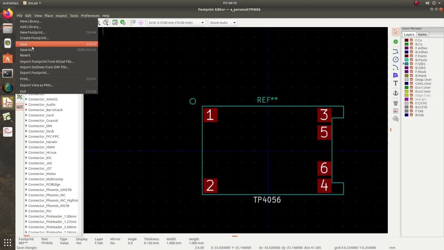Open the Preferences menu
444x250 pixels.
click(x=90, y=16)
